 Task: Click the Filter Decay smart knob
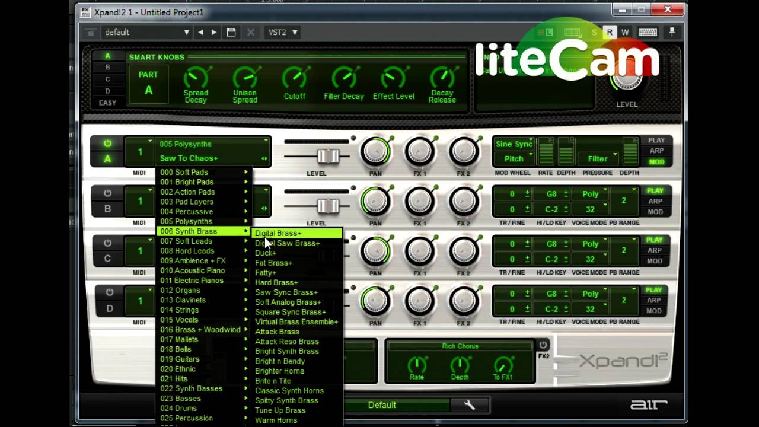(344, 78)
